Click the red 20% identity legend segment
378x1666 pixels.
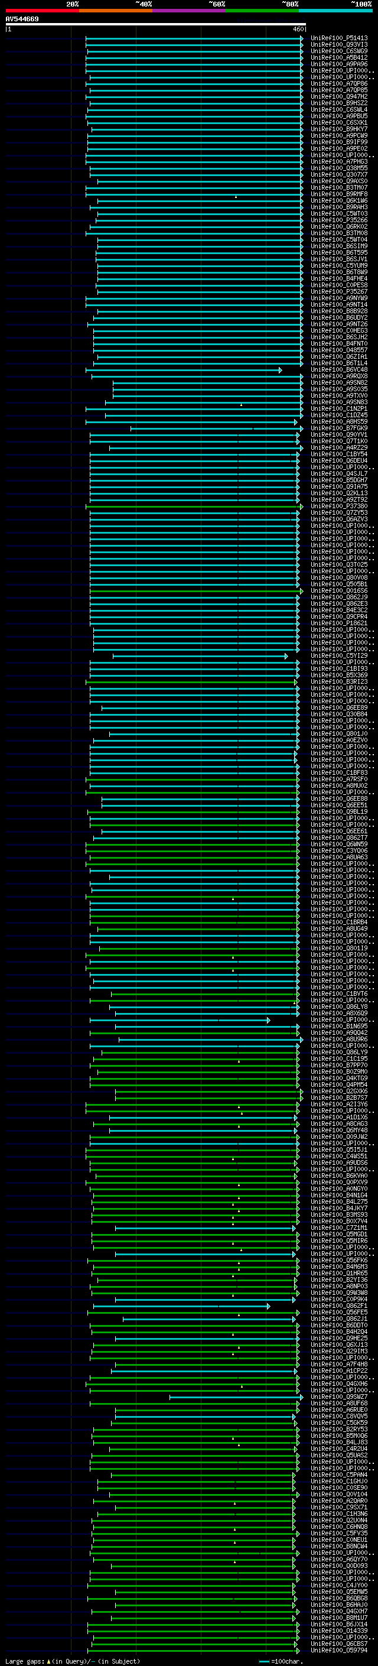tap(43, 11)
